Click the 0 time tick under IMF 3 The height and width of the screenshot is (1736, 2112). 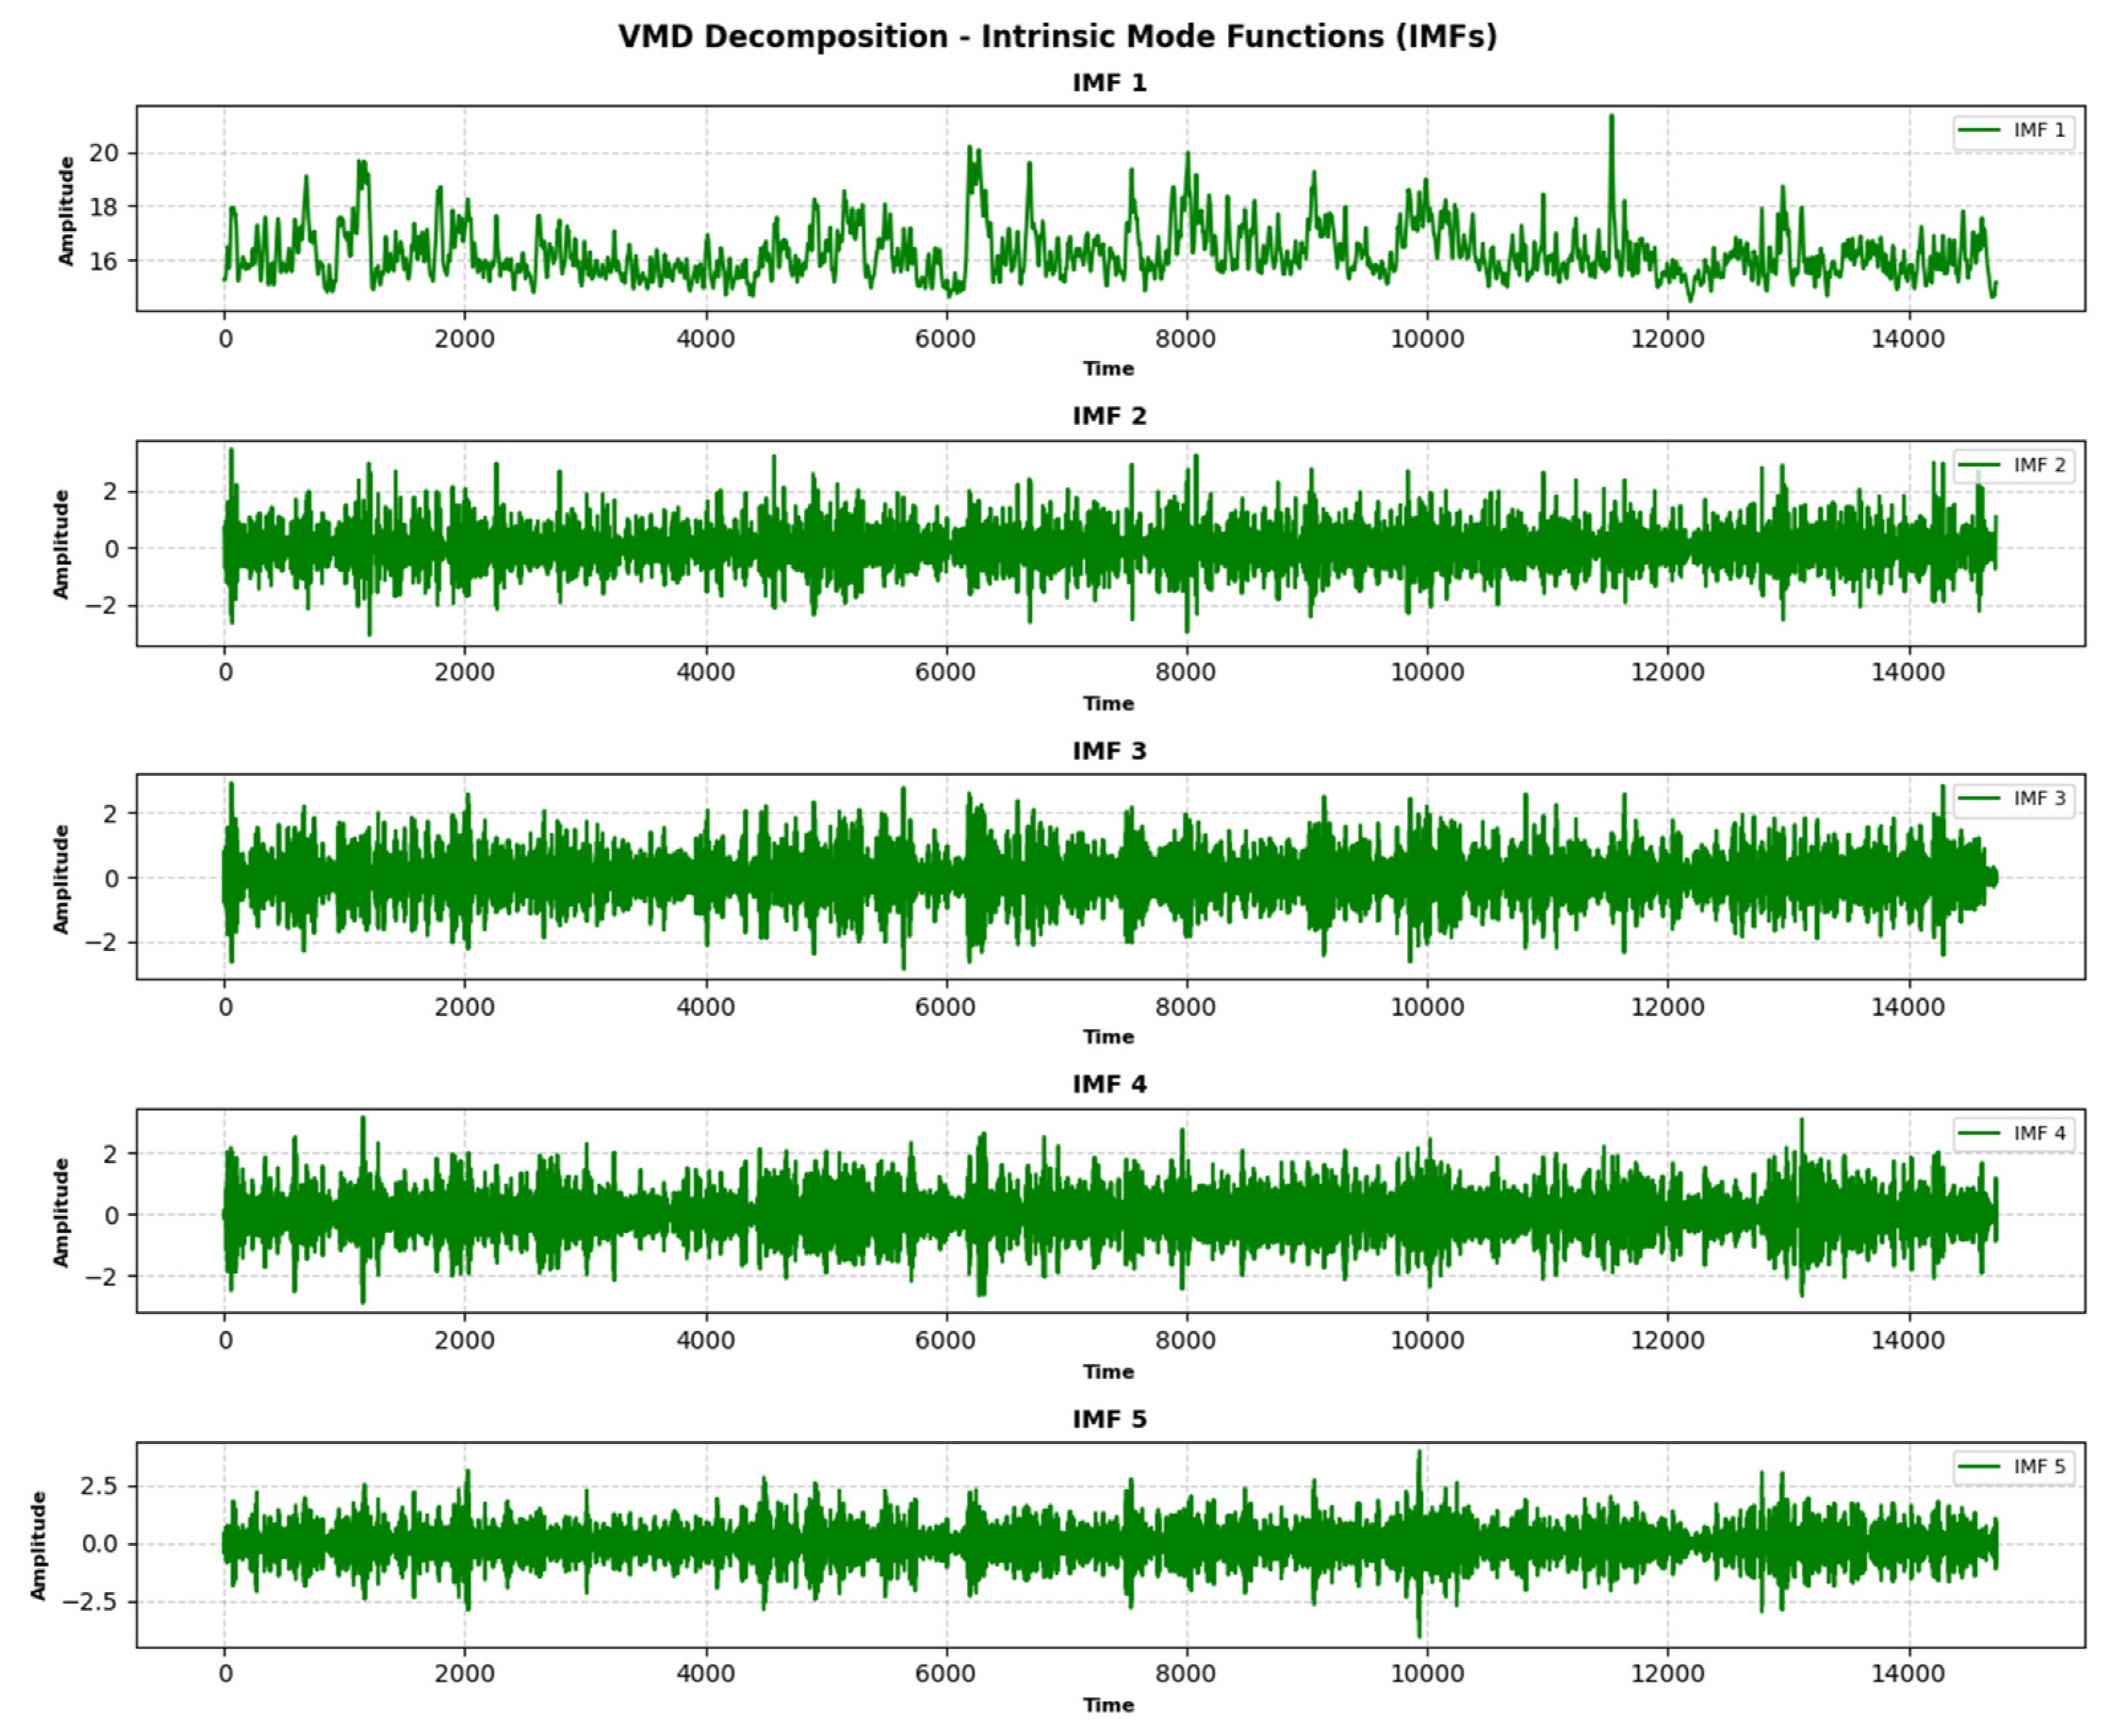(x=225, y=1006)
